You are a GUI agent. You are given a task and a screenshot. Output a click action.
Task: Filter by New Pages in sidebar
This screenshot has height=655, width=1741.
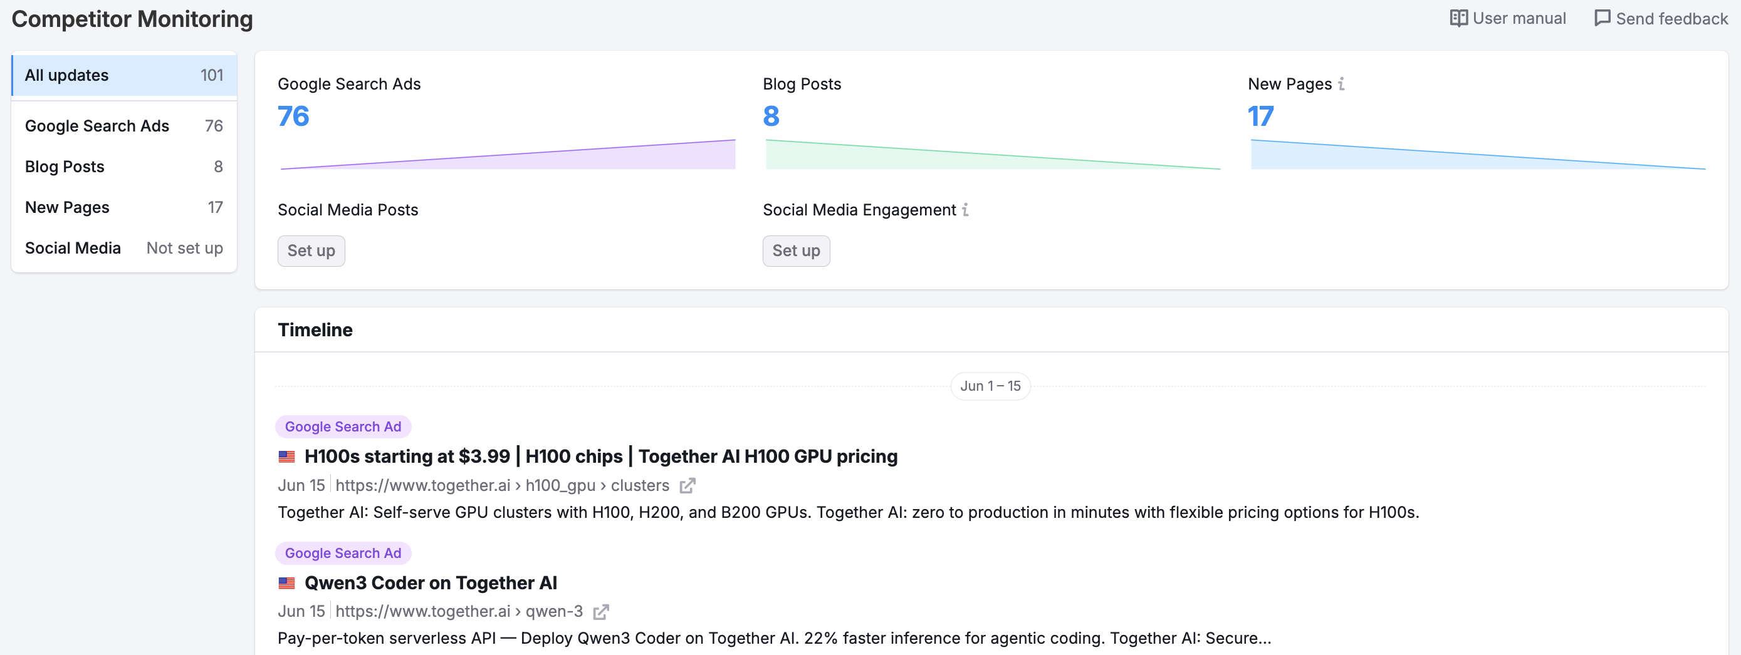click(x=124, y=207)
